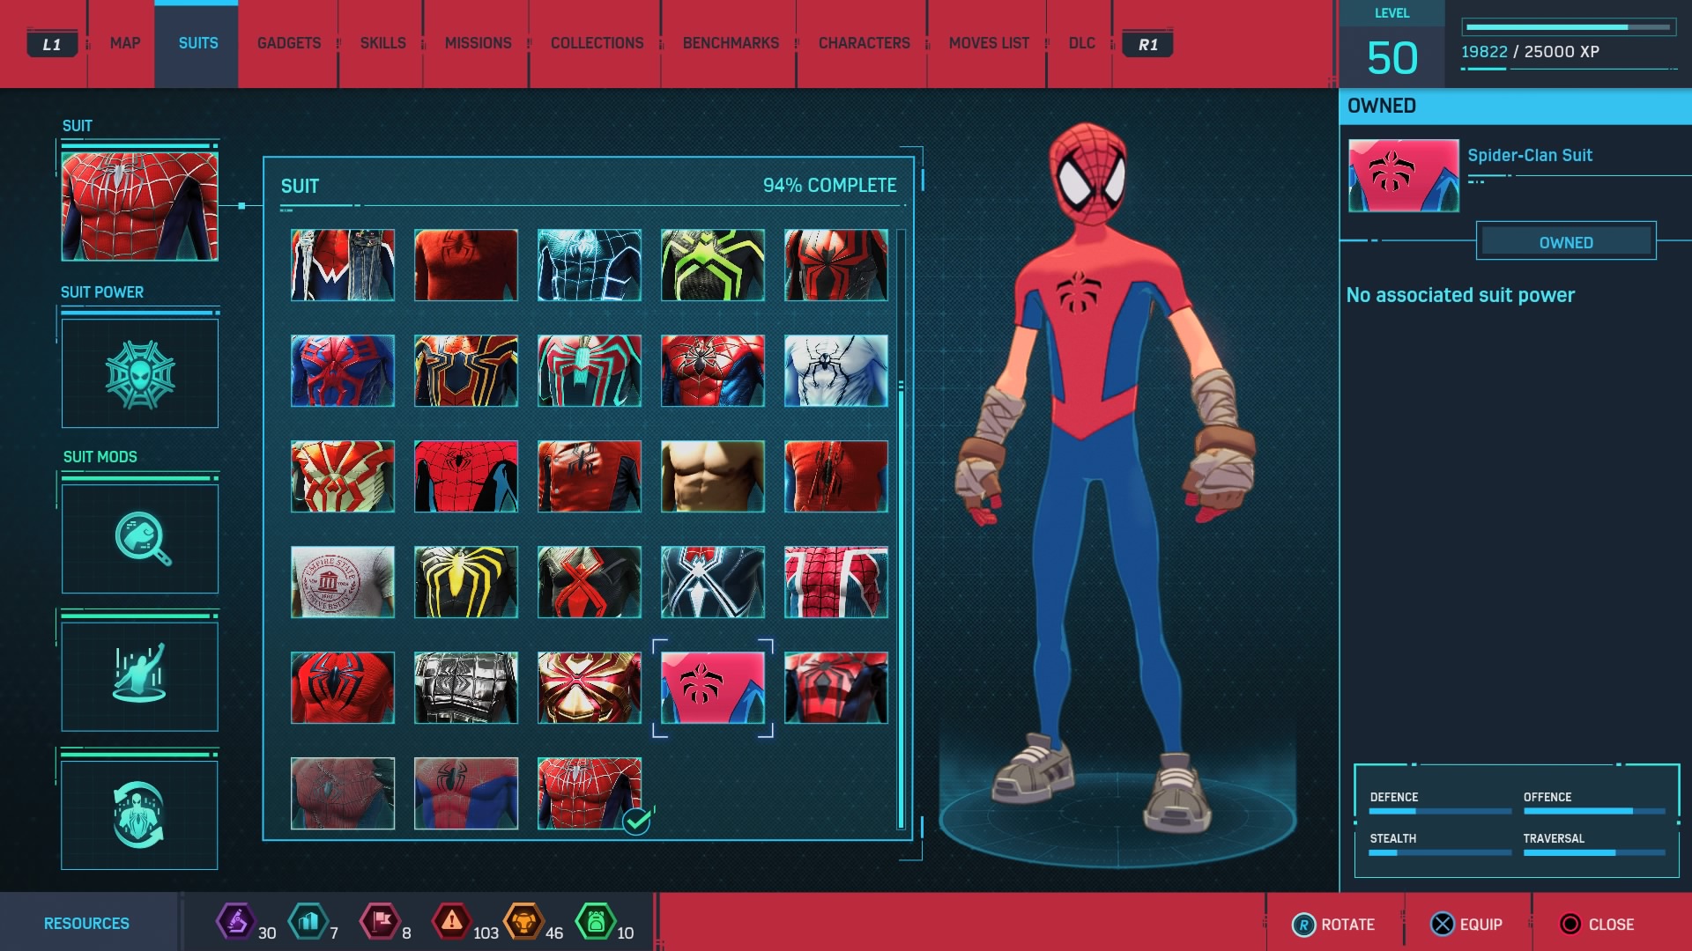
Task: Open the CHARACTERS tab
Action: 864,43
